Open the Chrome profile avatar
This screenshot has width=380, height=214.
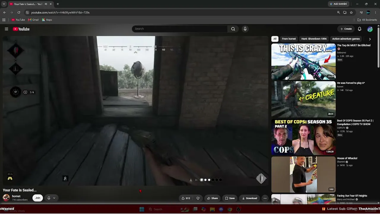368,12
